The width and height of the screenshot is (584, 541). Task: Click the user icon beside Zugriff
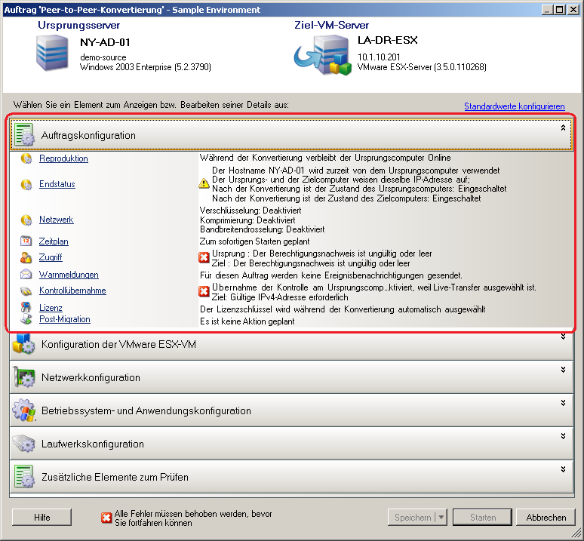pos(26,257)
